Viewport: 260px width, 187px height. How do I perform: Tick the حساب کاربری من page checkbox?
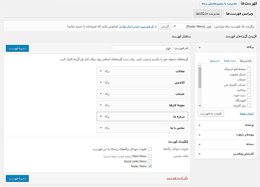249,85
